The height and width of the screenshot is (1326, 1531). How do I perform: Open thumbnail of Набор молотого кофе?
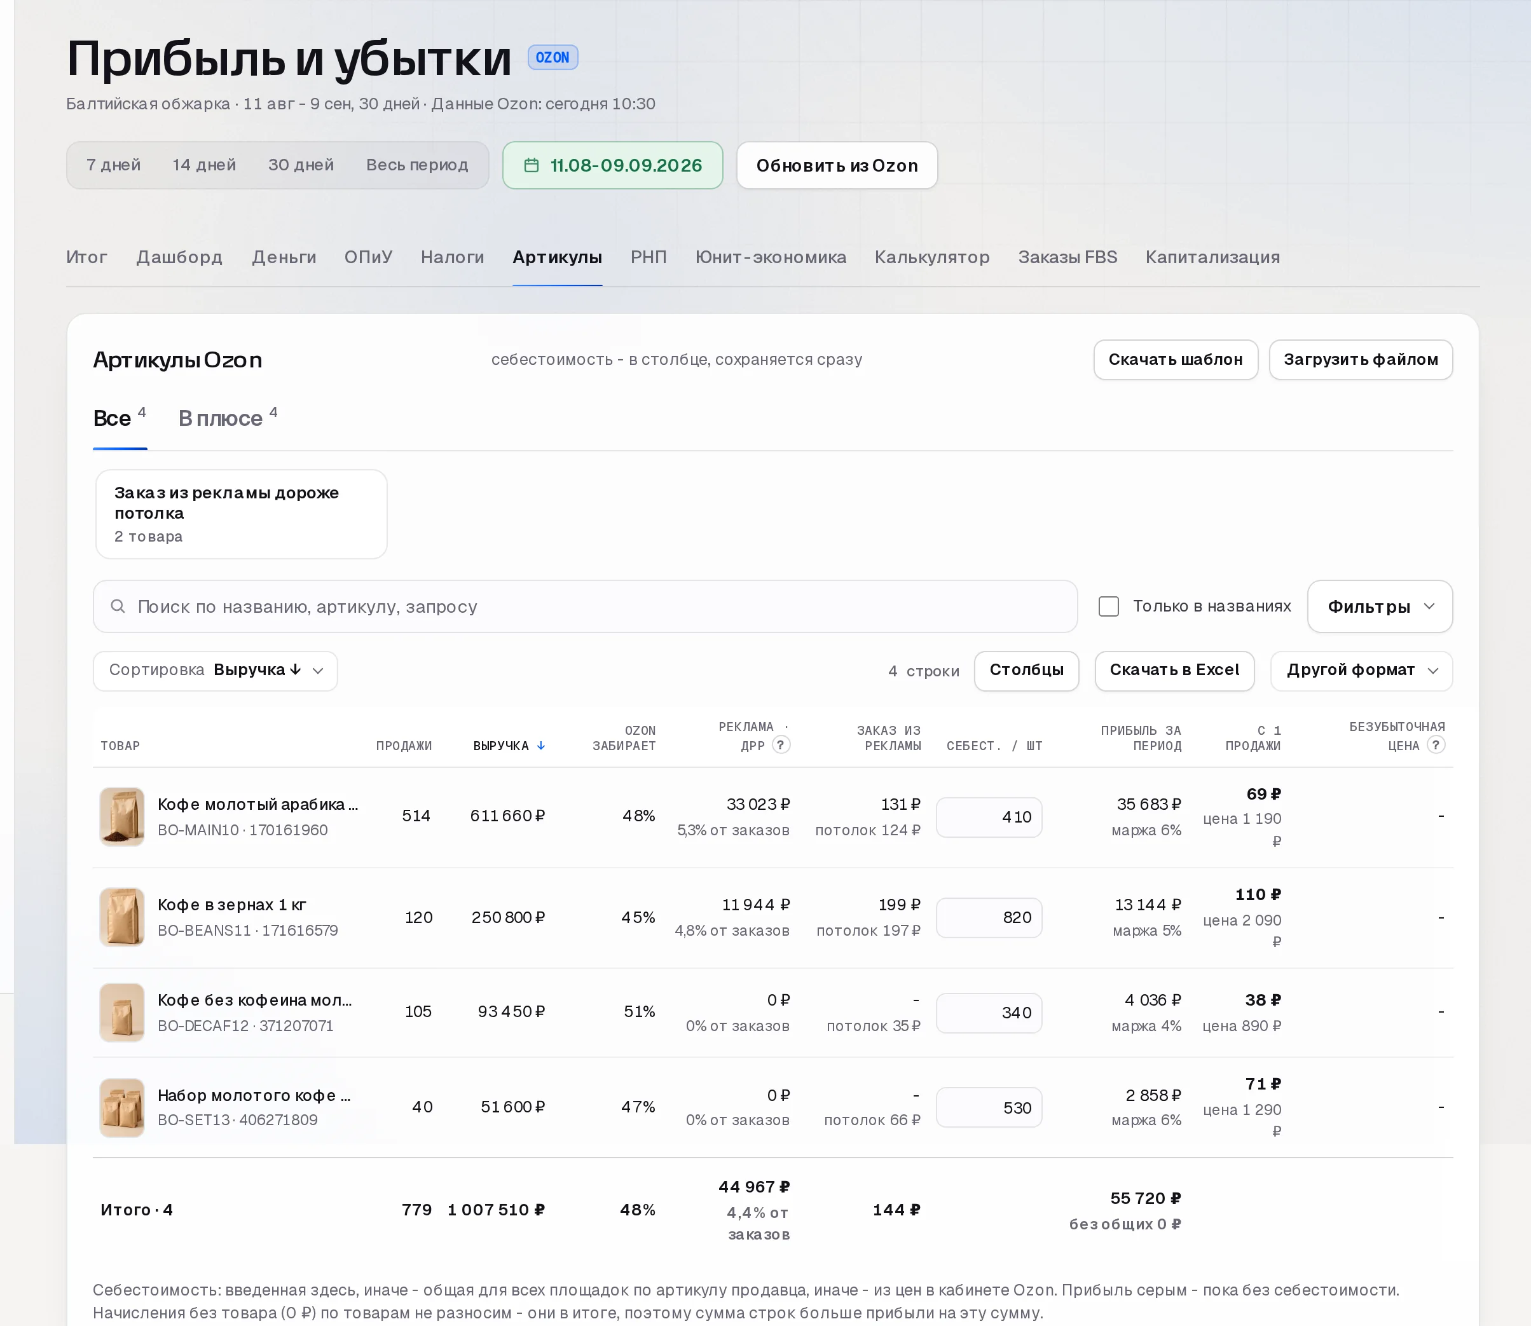(122, 1107)
